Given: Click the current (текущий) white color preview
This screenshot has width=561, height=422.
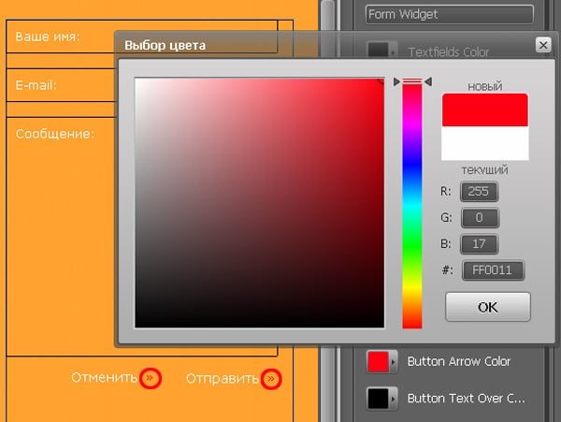Looking at the screenshot, I should 484,144.
